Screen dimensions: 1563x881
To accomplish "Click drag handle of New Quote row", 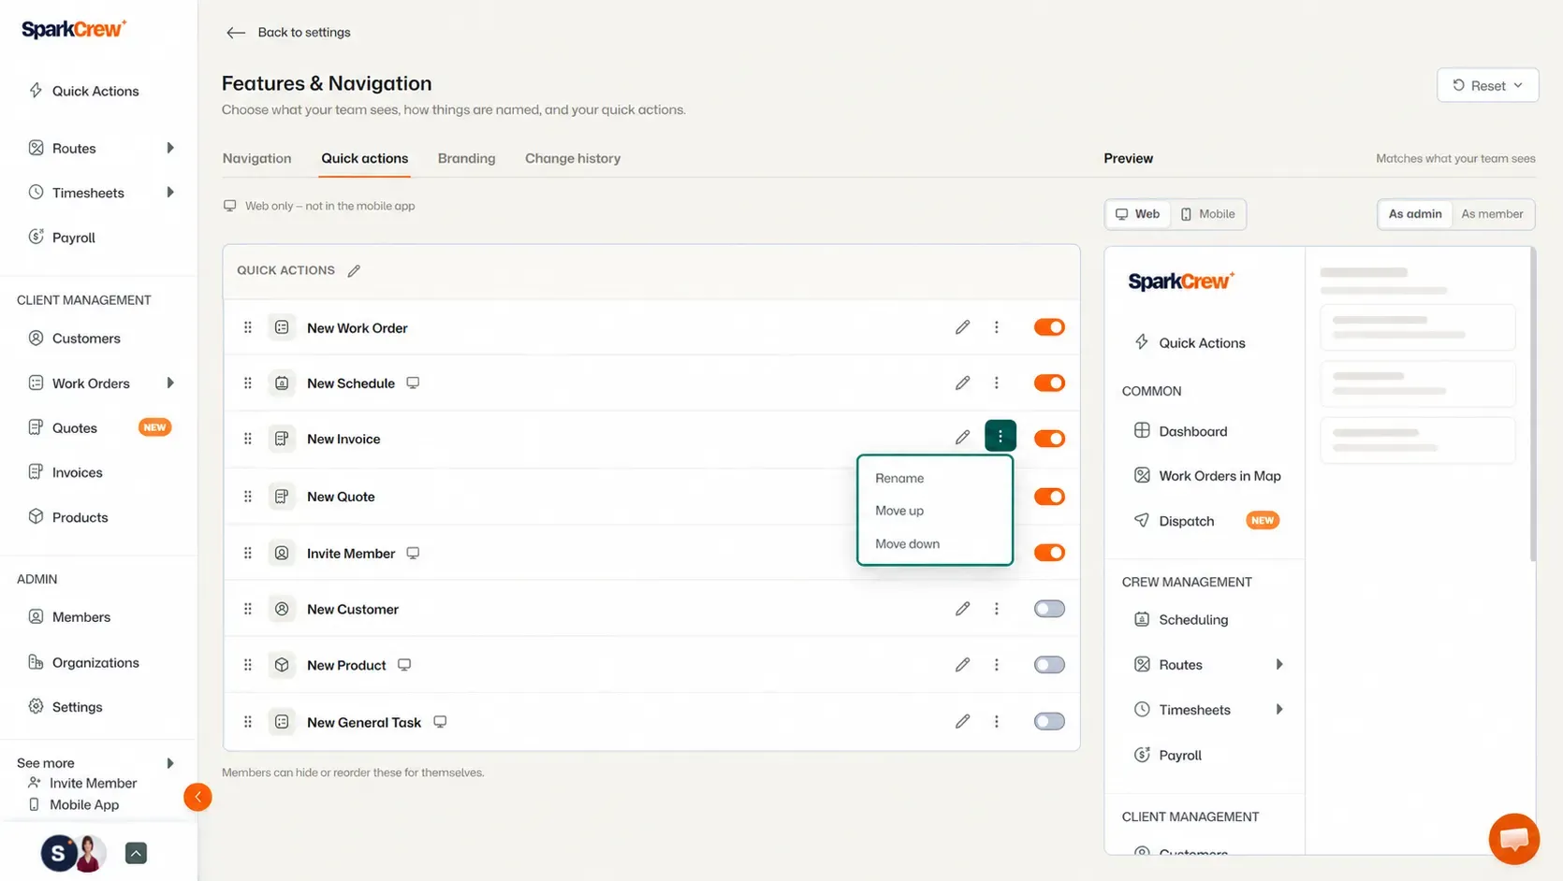I will [248, 497].
